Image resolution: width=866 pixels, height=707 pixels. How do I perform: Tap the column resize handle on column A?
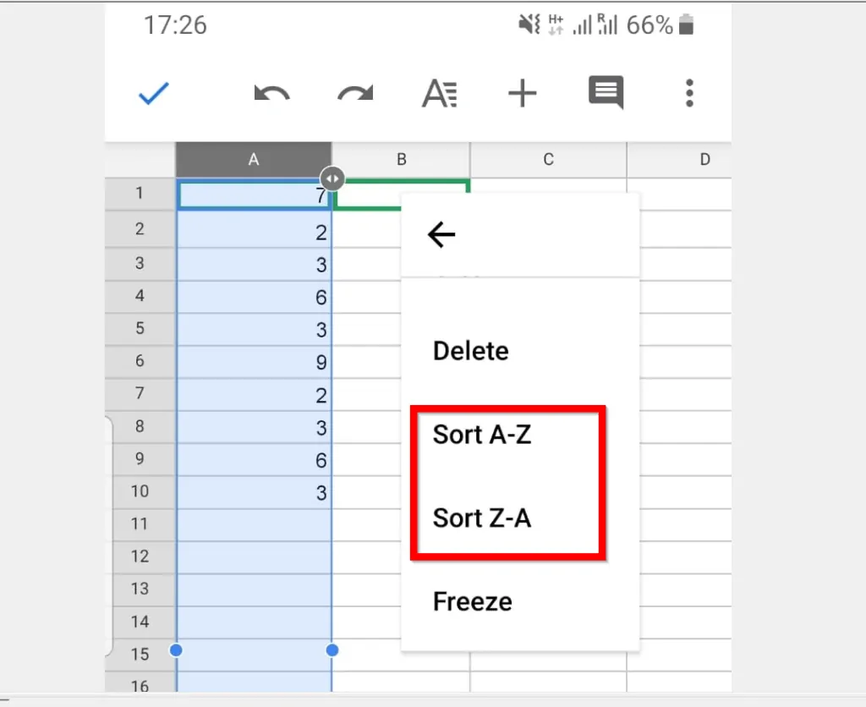[332, 178]
